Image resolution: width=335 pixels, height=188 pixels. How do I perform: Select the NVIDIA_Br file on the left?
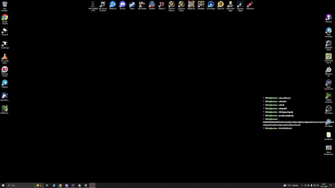(5, 110)
